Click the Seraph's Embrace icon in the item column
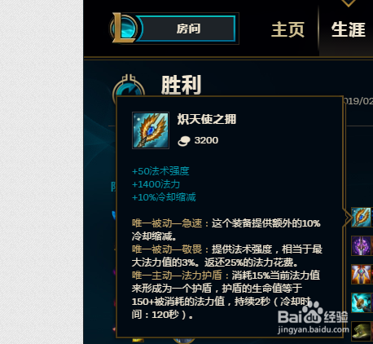373x344 pixels. click(361, 218)
